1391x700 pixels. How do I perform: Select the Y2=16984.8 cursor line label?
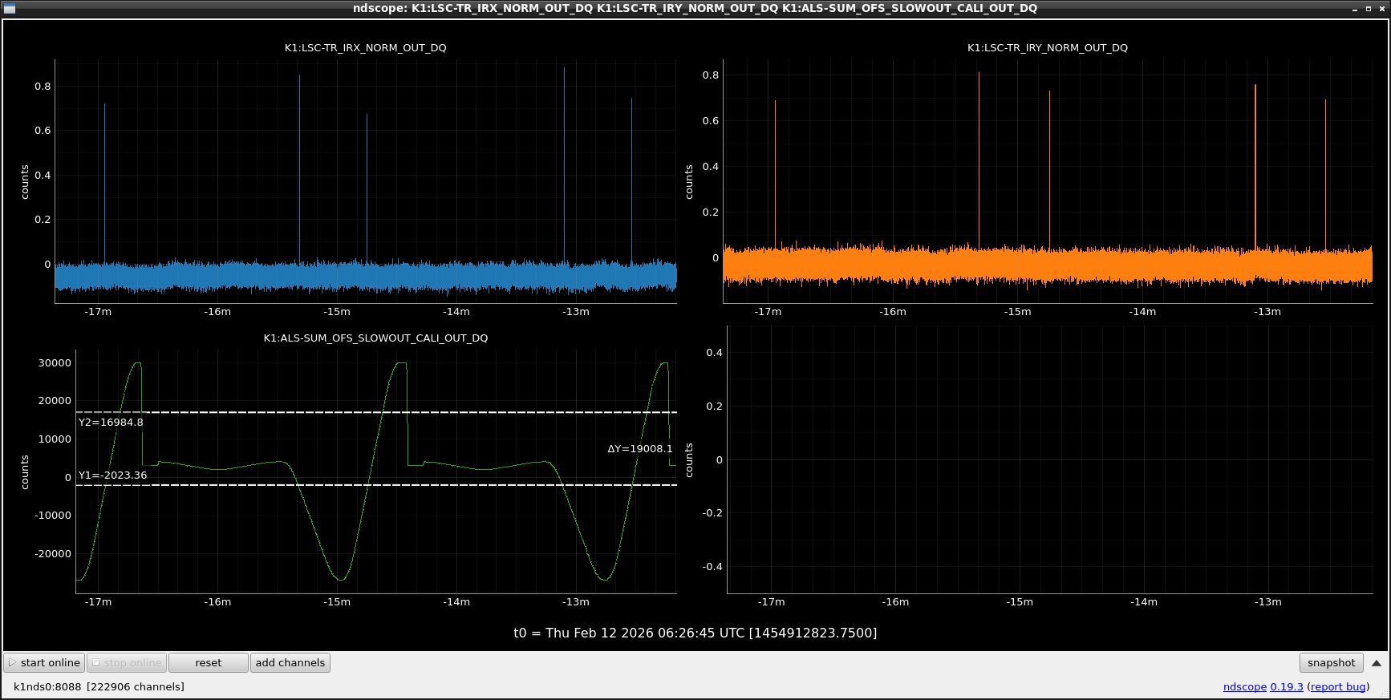111,423
